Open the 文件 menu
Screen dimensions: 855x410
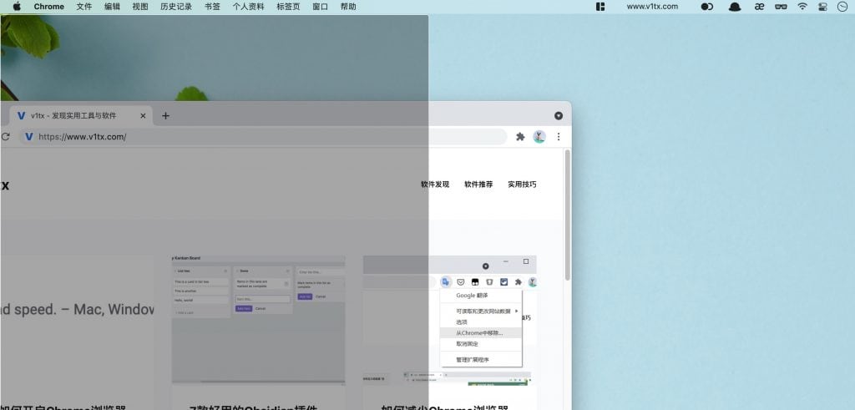click(84, 7)
